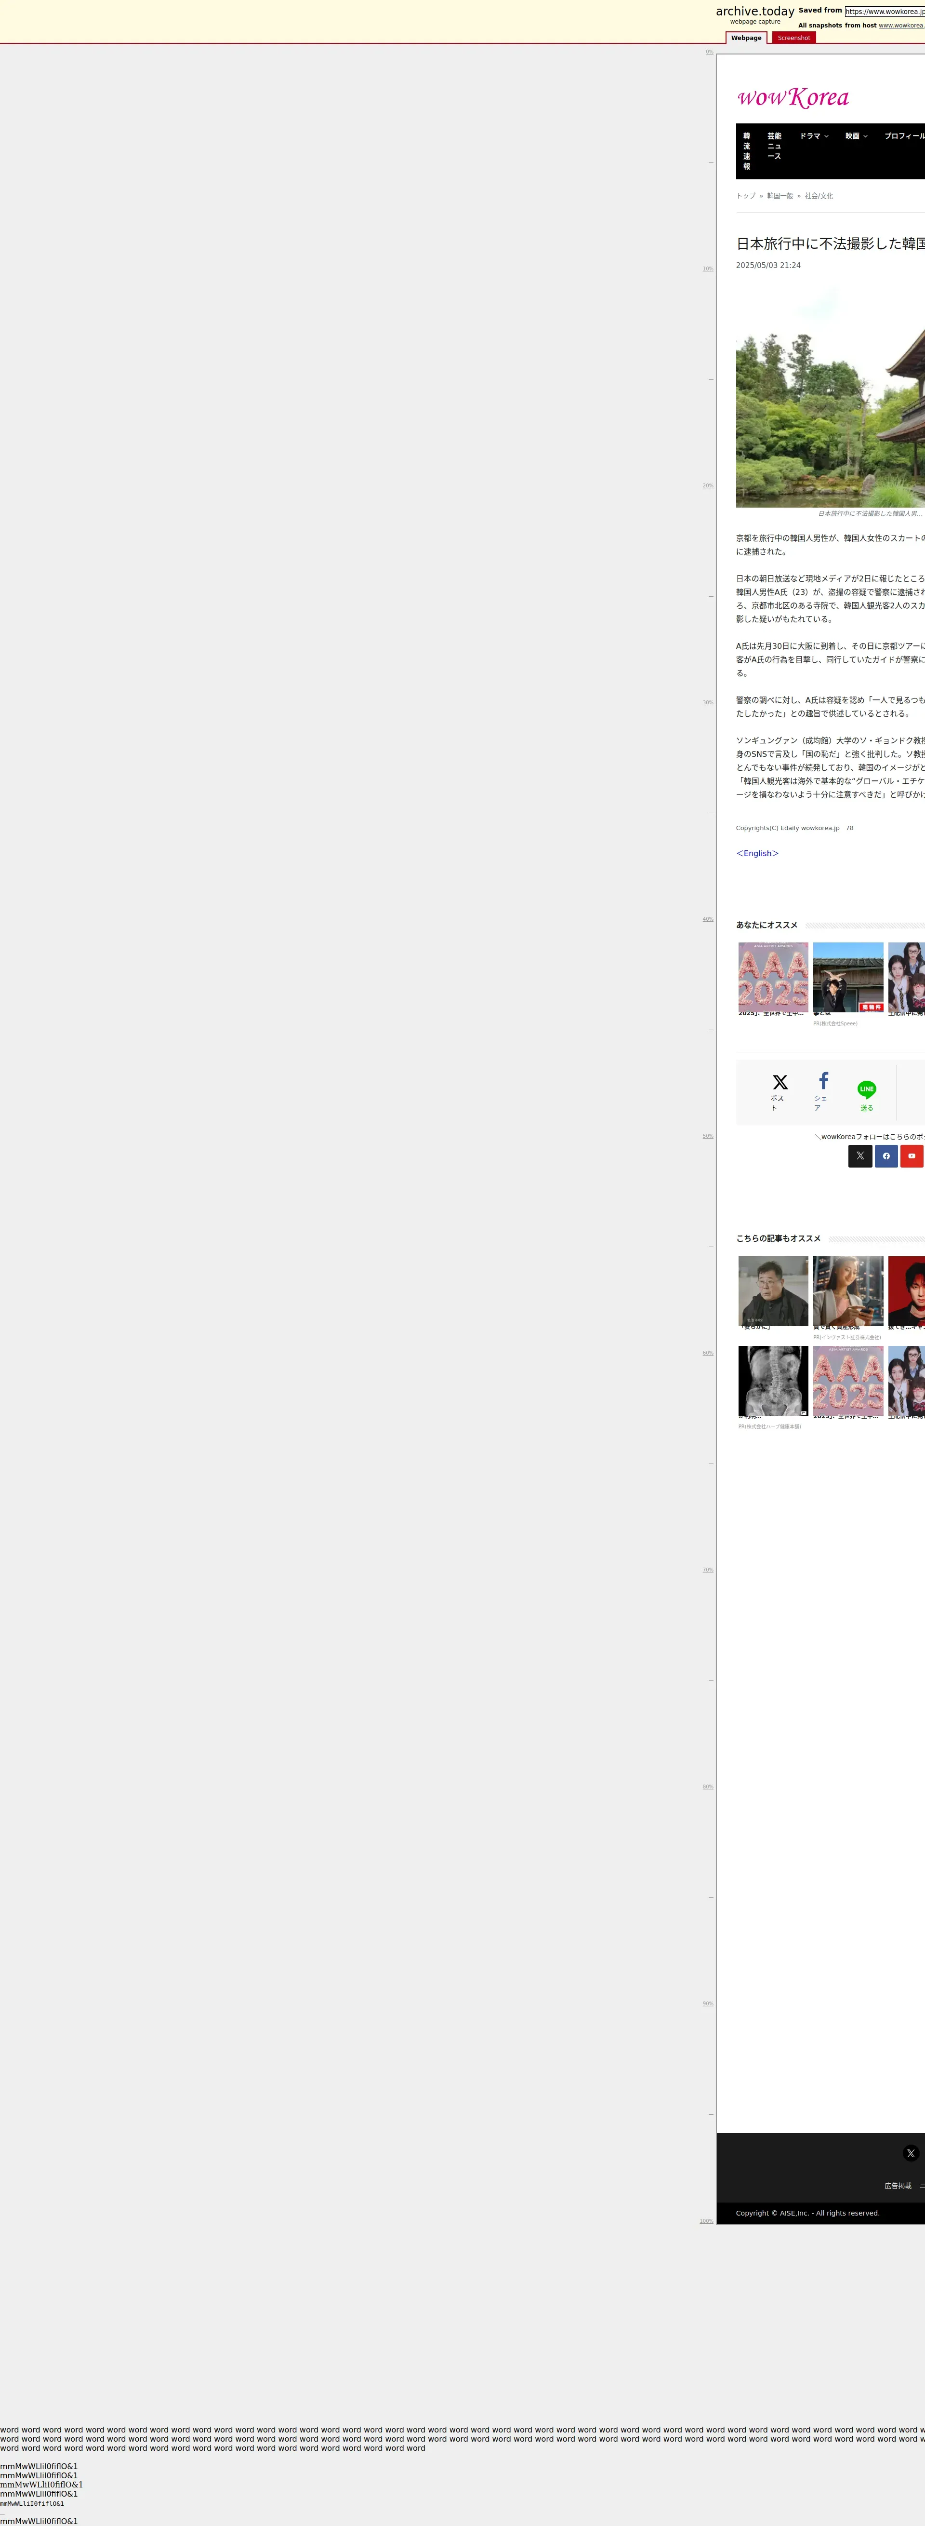Viewport: 925px width, 2526px height.
Task: Follow wowKorea on X black button
Action: pyautogui.click(x=859, y=1155)
